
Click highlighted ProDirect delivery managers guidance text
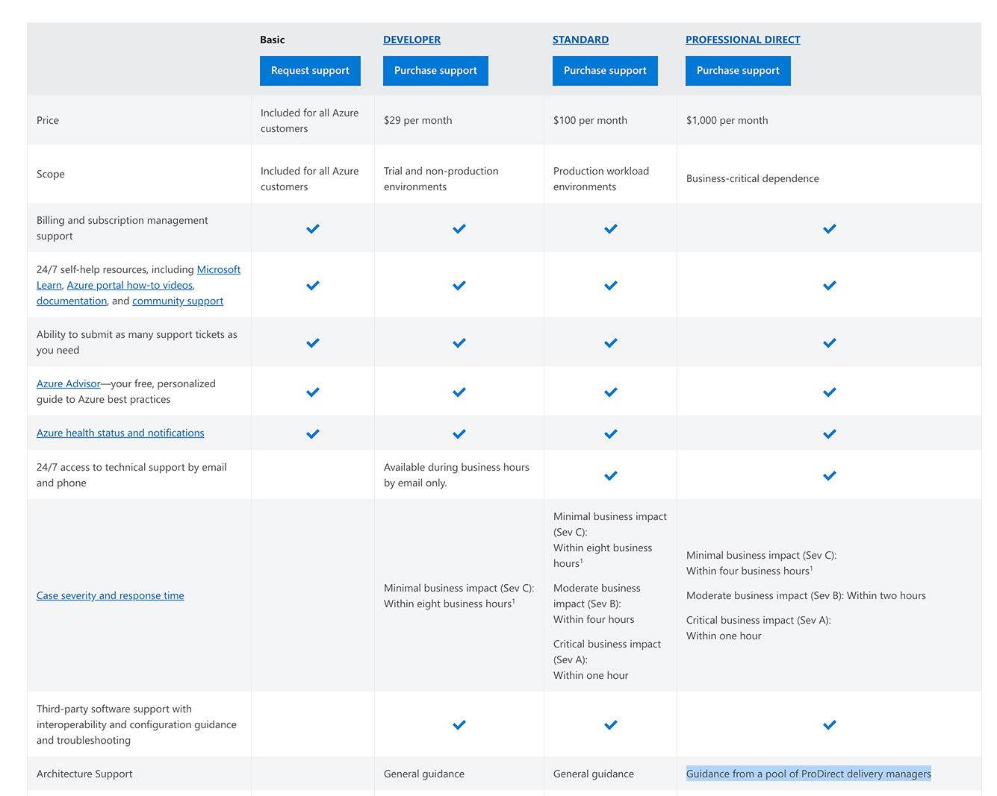coord(808,774)
